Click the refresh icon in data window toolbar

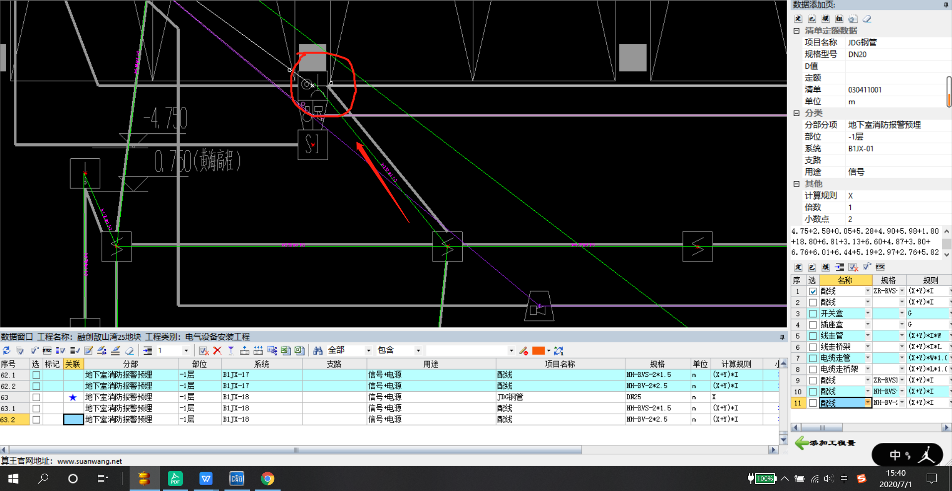[x=6, y=351]
